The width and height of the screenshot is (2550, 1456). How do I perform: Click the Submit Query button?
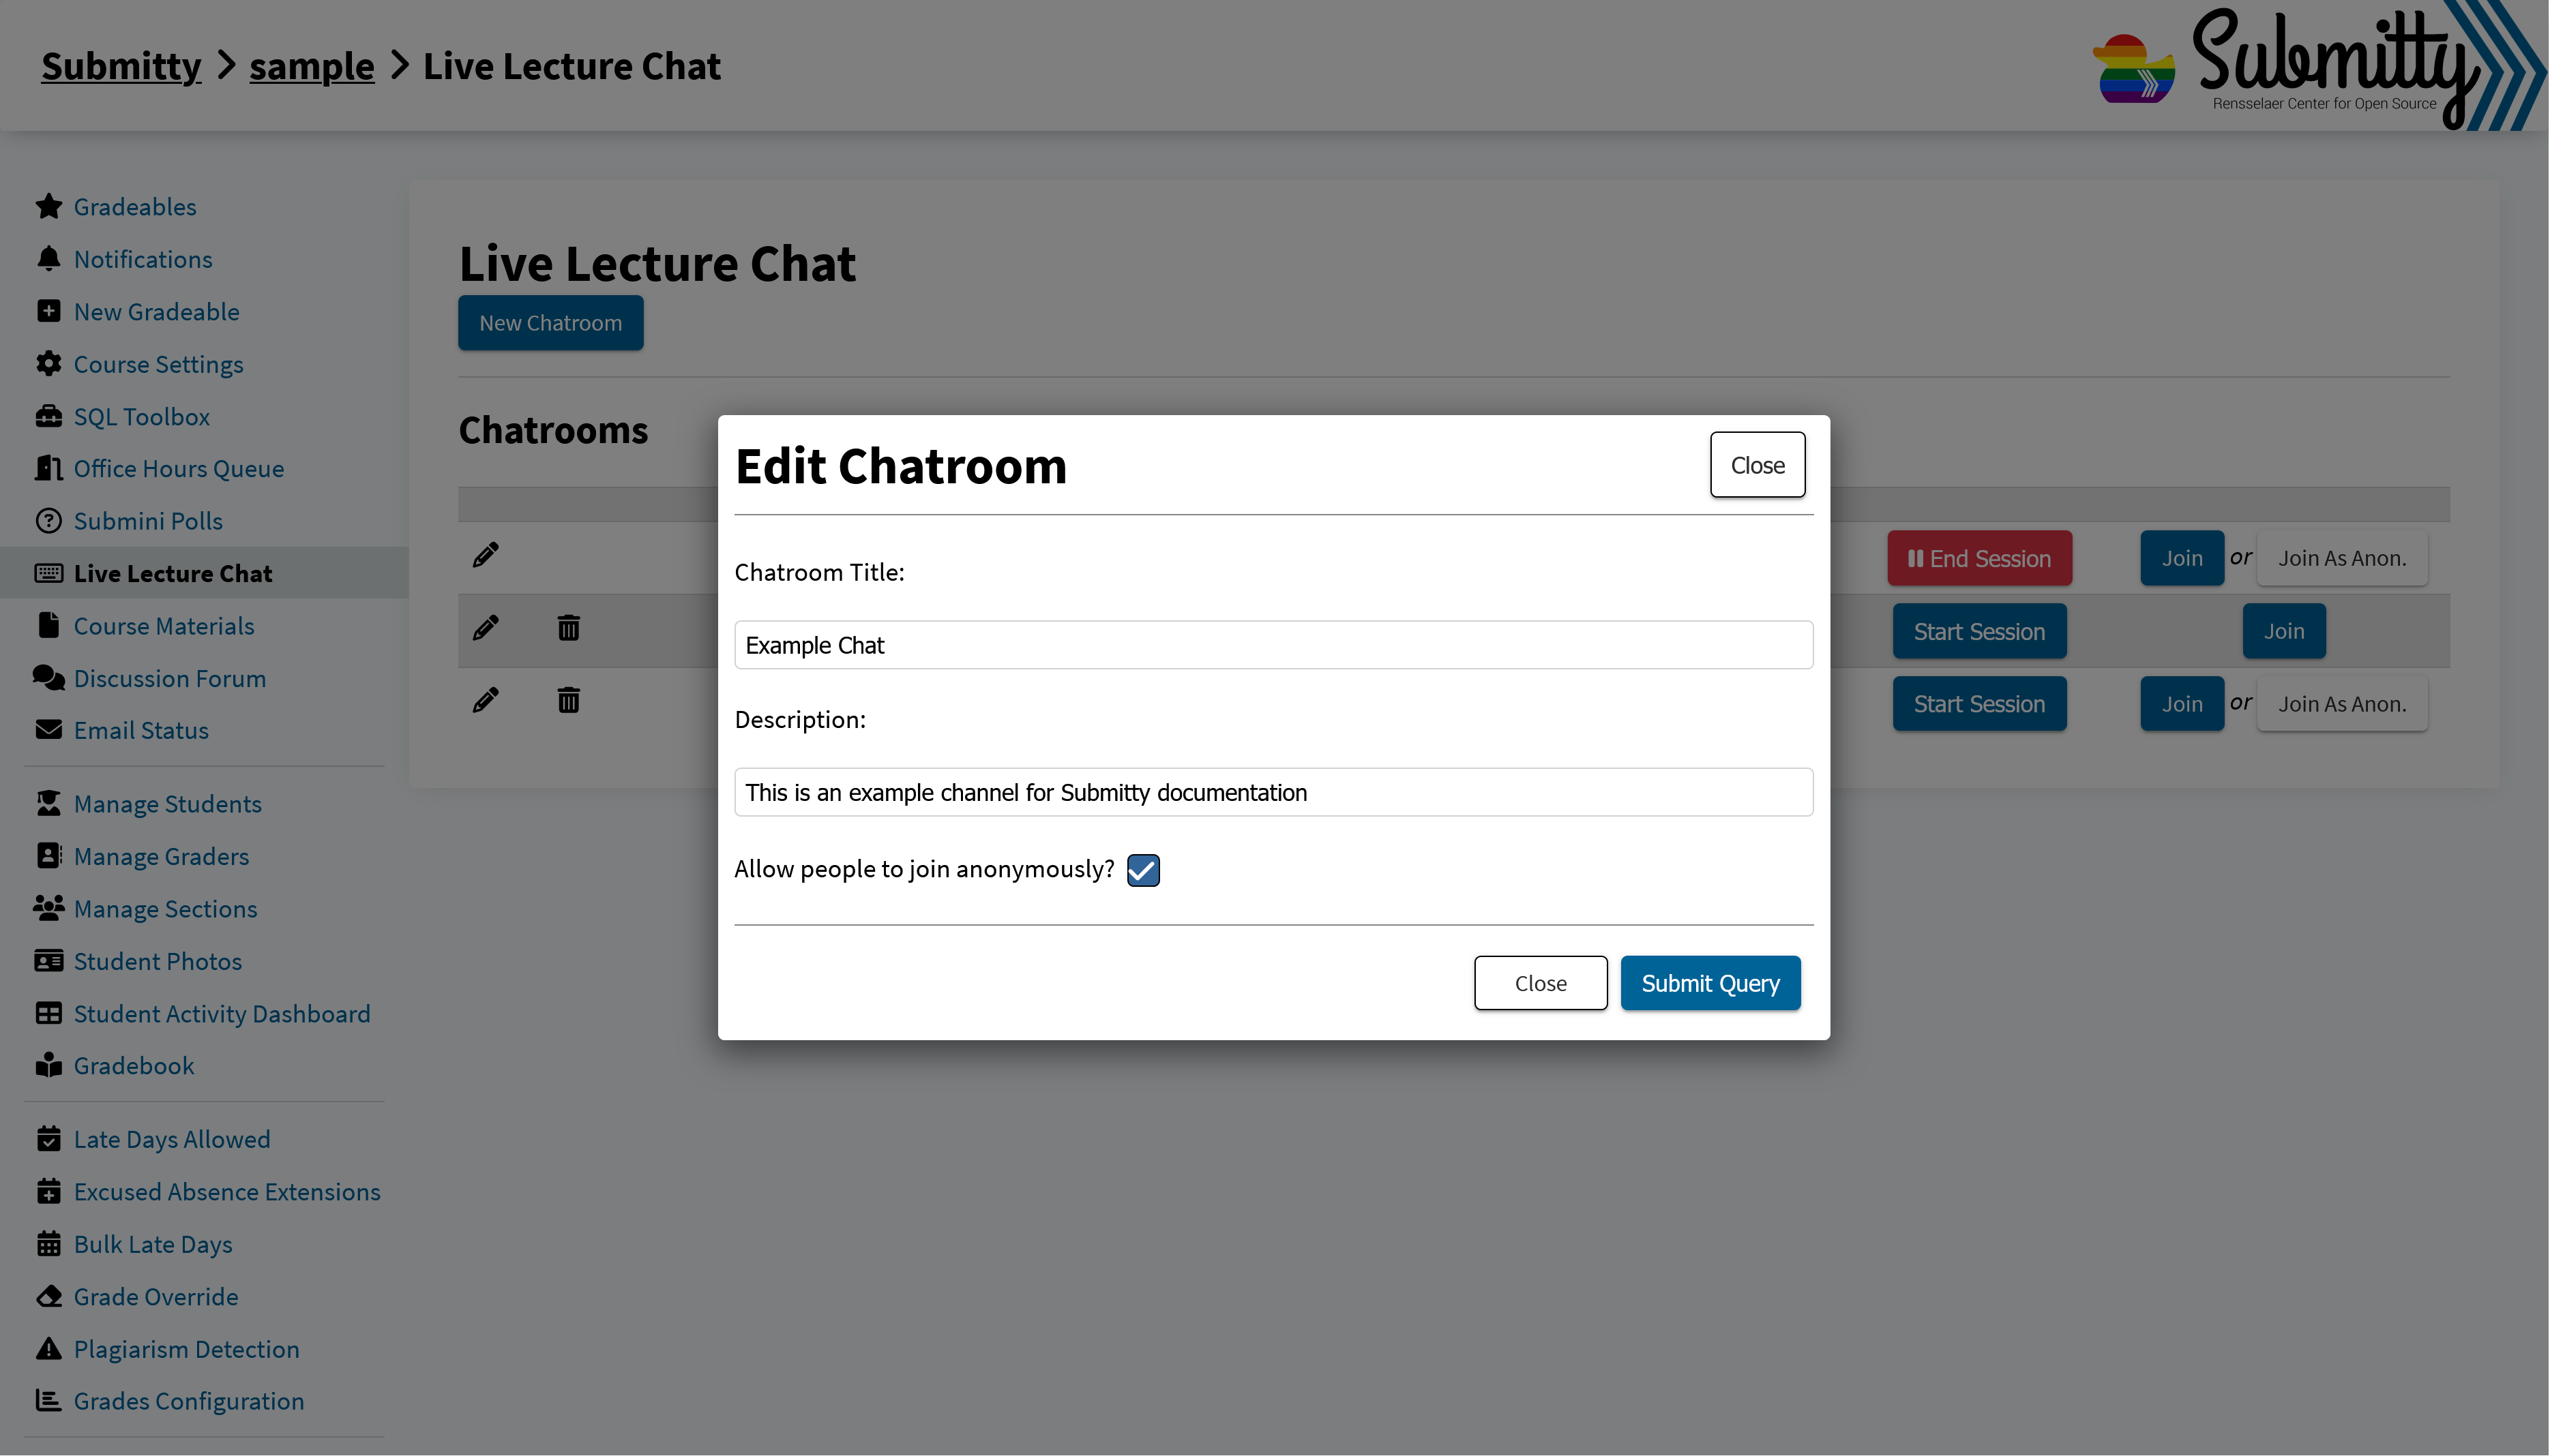[1710, 983]
